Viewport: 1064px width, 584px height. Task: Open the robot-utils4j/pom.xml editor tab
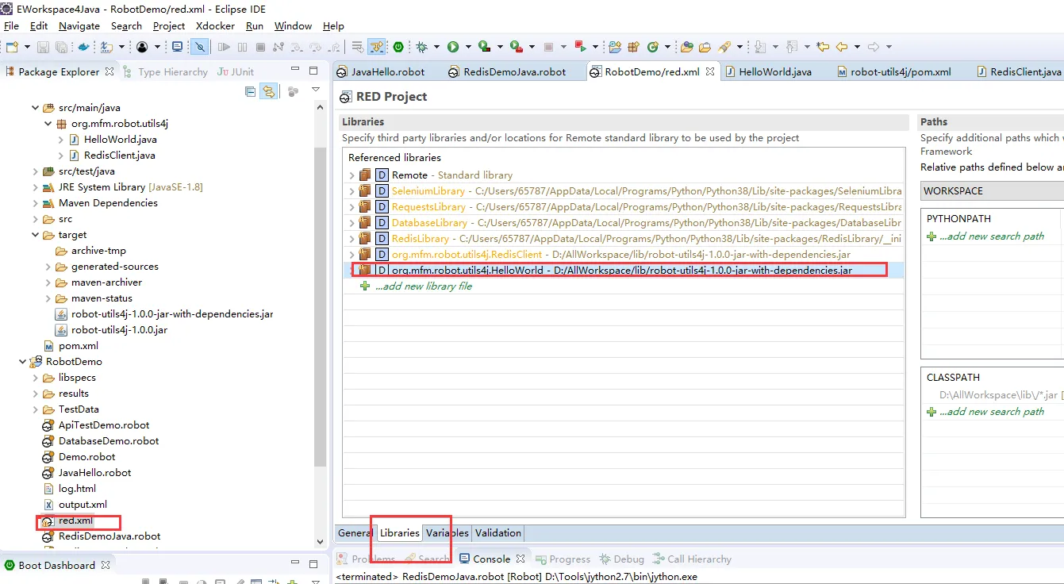(893, 71)
